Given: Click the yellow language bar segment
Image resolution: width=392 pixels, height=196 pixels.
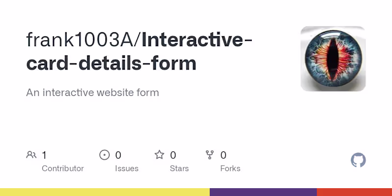Looking at the screenshot, I should click(x=105, y=192).
